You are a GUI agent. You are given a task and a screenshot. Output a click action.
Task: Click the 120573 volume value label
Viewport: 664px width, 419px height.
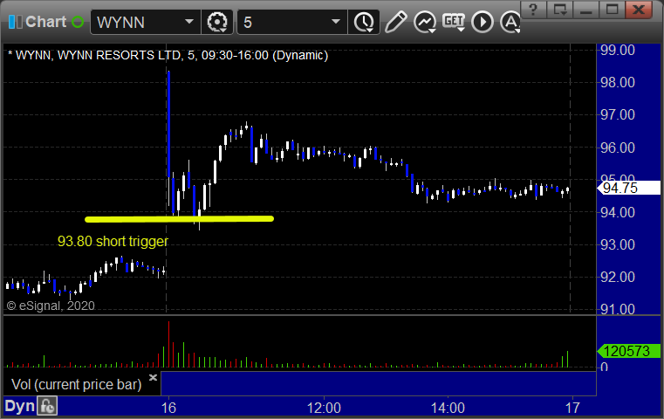[x=628, y=351]
